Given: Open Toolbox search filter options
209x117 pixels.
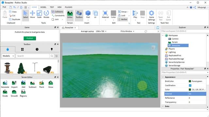Looking at the screenshot, I should point(56,56).
